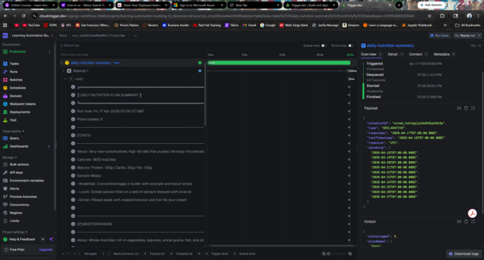Open the Queues icon in sidebar
The height and width of the screenshot is (260, 484).
tap(5, 96)
